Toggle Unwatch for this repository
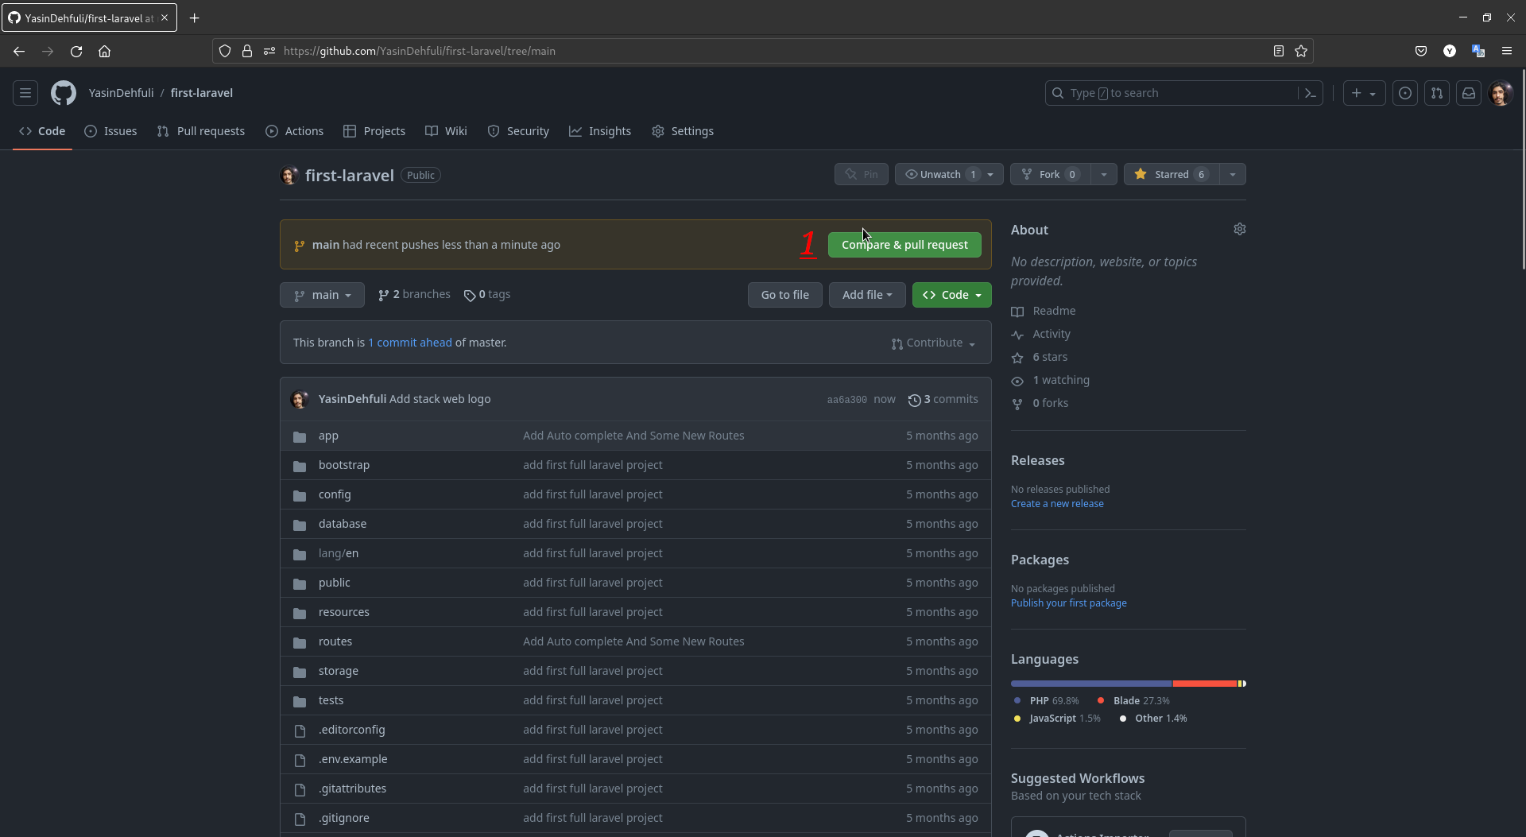 pos(949,174)
